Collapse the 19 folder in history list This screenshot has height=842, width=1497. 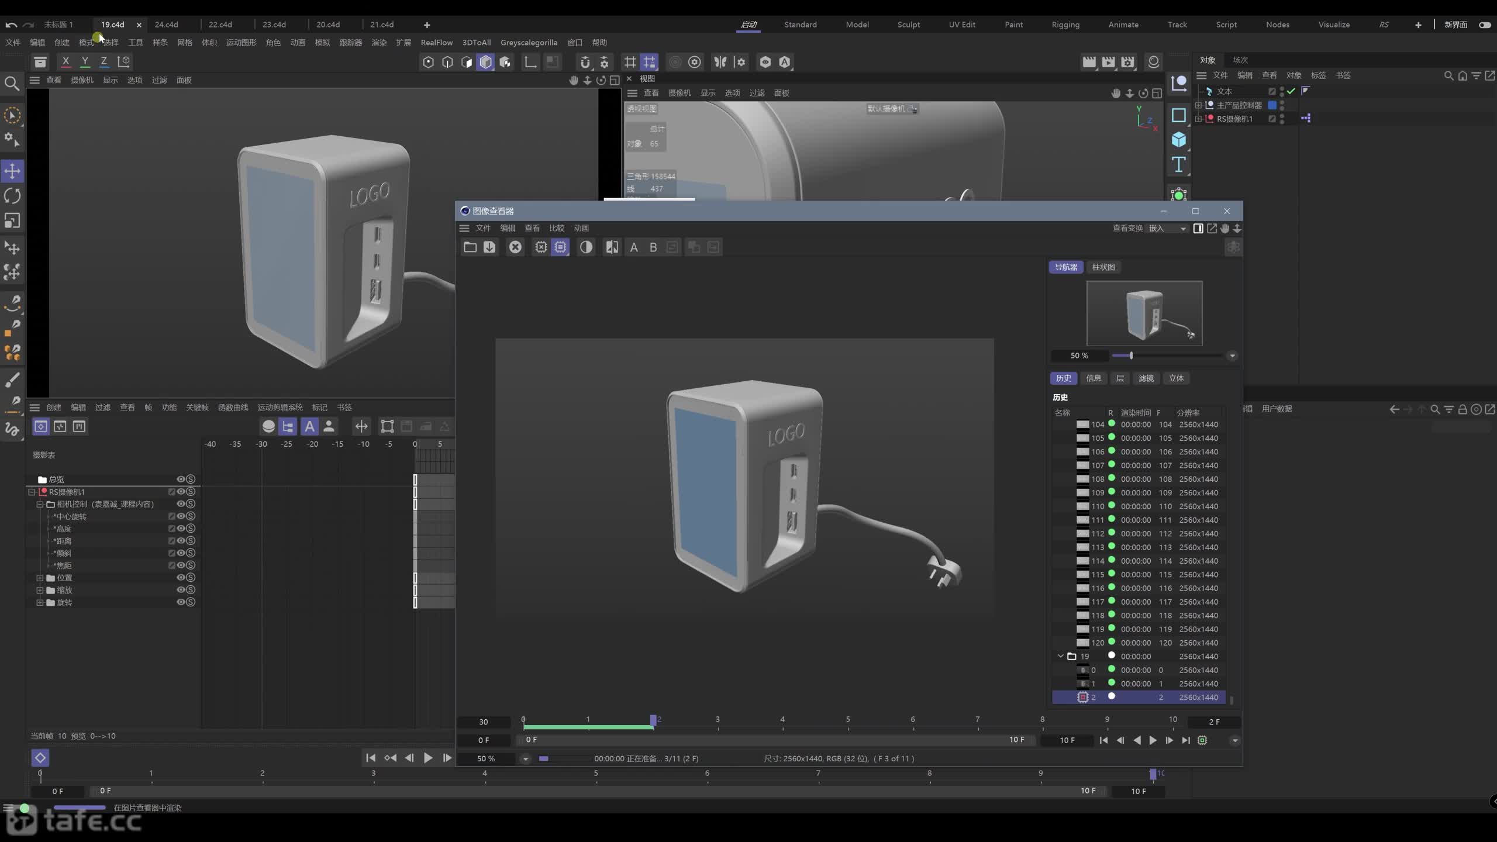click(1060, 656)
